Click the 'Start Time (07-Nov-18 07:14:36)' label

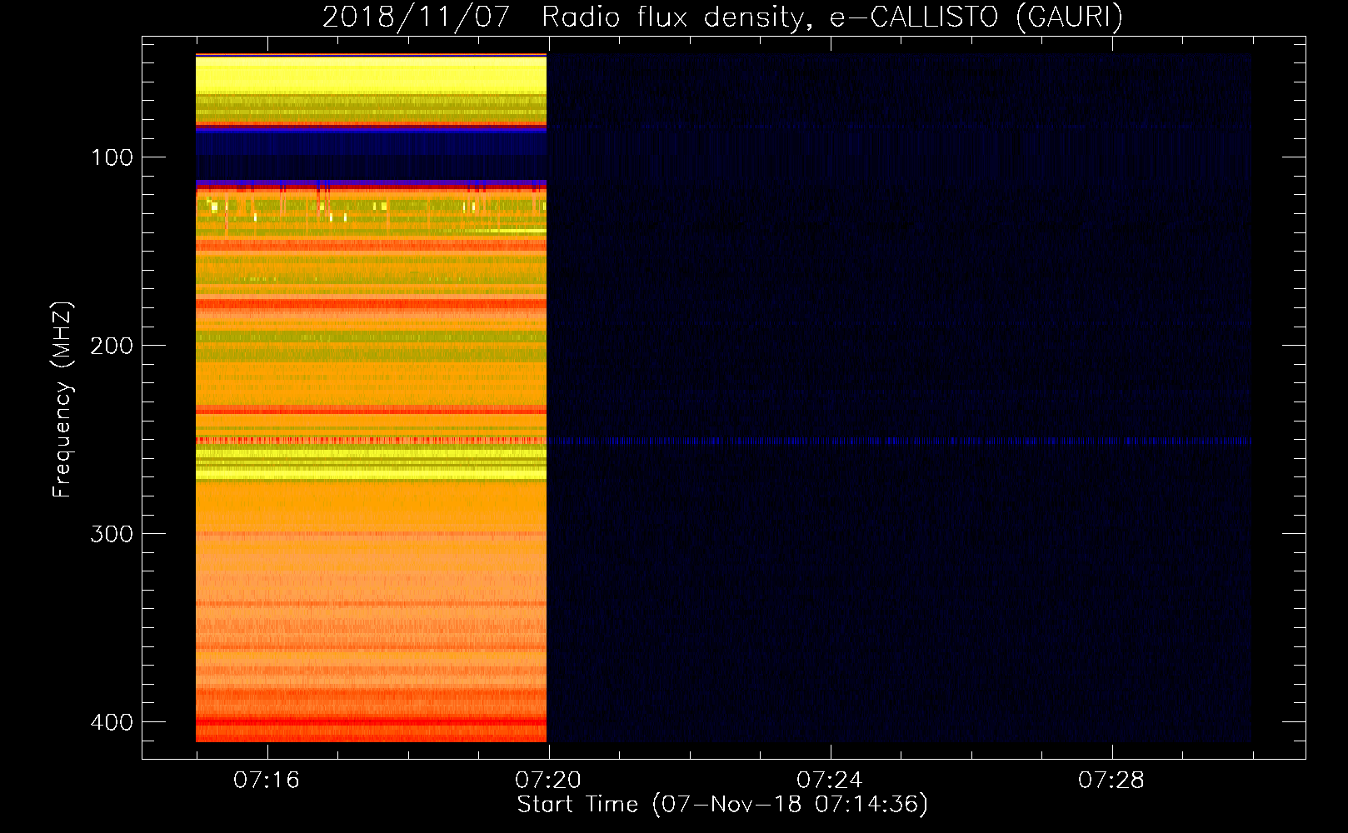(722, 805)
